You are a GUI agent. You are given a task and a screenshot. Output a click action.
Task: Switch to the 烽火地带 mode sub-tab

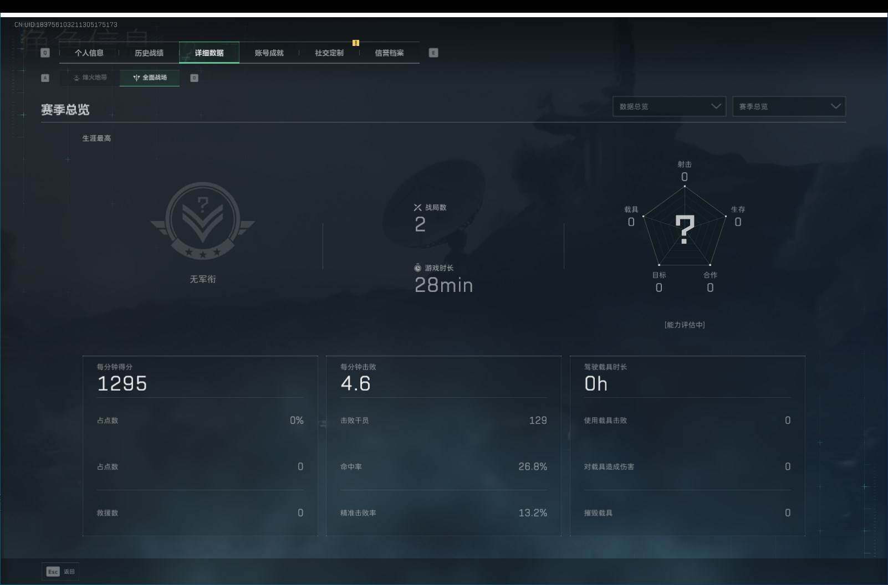[90, 78]
